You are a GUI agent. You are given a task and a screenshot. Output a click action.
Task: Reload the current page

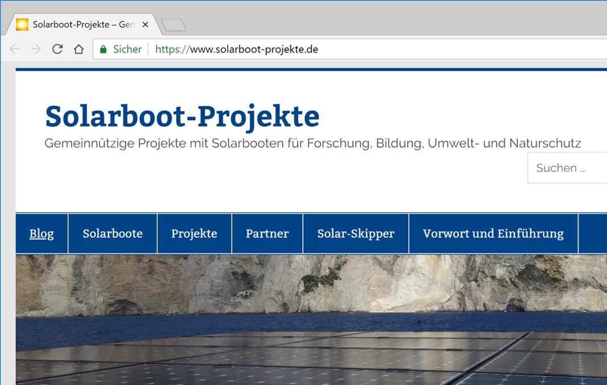57,49
